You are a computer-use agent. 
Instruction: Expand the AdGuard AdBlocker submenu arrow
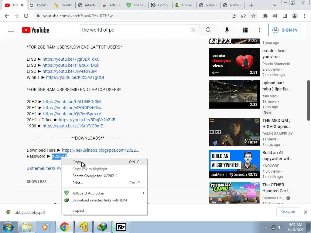click(x=144, y=193)
